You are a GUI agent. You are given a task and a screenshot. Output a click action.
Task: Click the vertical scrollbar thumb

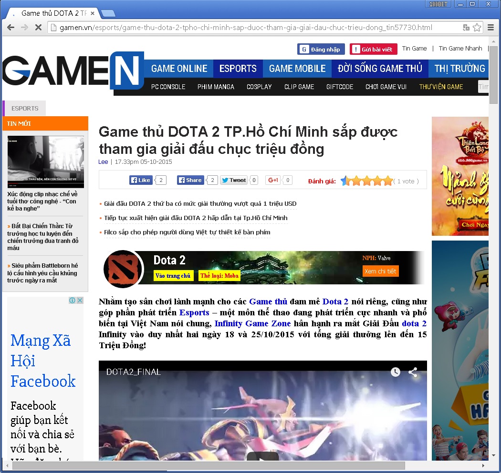point(494,75)
